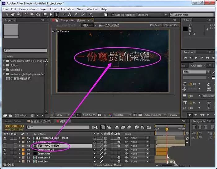Select the Horizontal Type tool

[57, 15]
